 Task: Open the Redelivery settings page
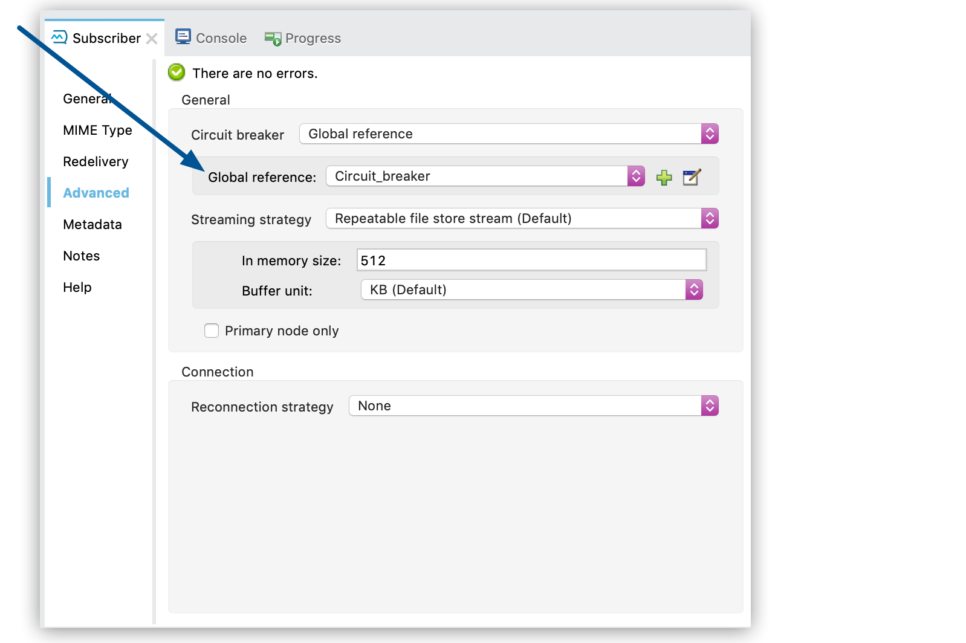pyautogui.click(x=95, y=161)
